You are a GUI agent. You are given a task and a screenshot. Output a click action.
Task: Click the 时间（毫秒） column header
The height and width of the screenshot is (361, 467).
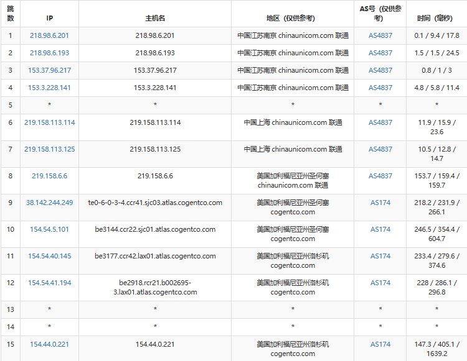coord(436,18)
